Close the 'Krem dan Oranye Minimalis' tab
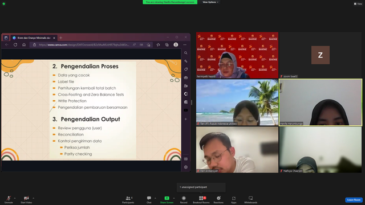 pyautogui.click(x=54, y=38)
